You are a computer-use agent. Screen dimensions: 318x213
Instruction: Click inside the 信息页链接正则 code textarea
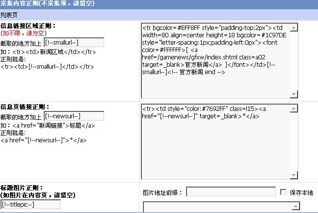coord(216,147)
